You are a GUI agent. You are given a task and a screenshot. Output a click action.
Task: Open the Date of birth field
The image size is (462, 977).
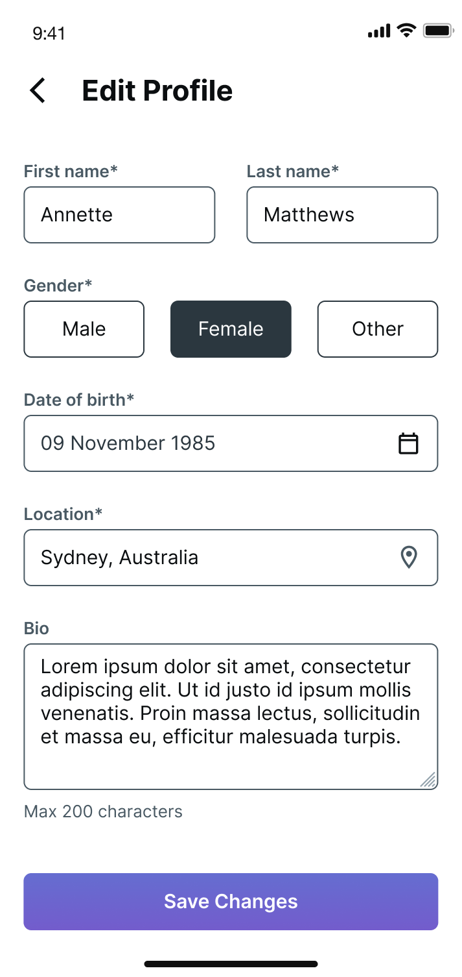tap(207, 443)
